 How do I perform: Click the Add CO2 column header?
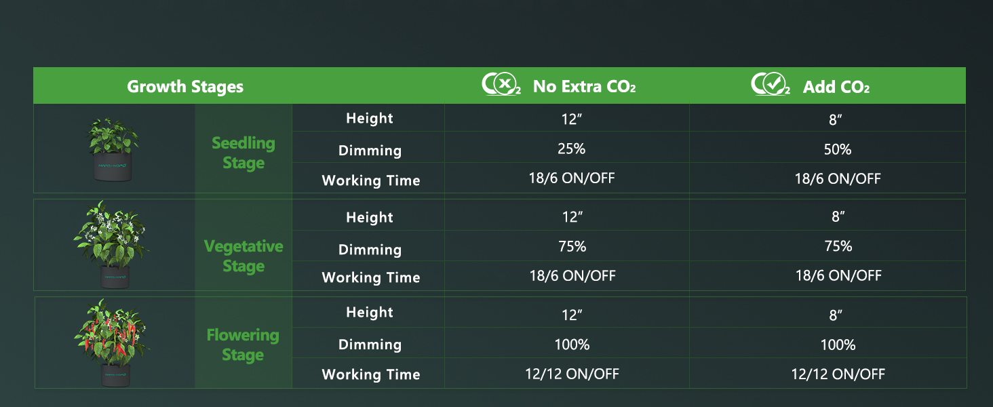pos(836,87)
